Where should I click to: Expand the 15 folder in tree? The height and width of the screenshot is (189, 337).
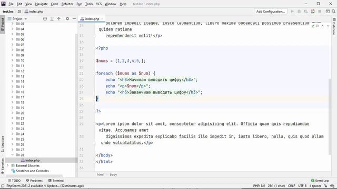(x=12, y=87)
